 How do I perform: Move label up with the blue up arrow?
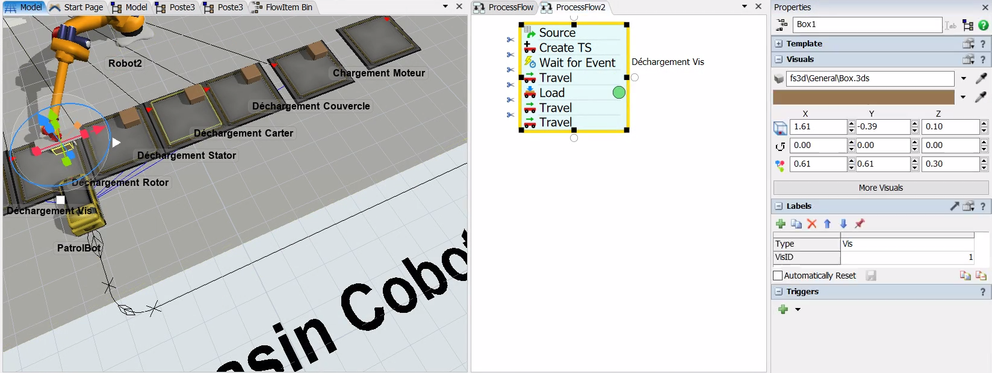(828, 224)
